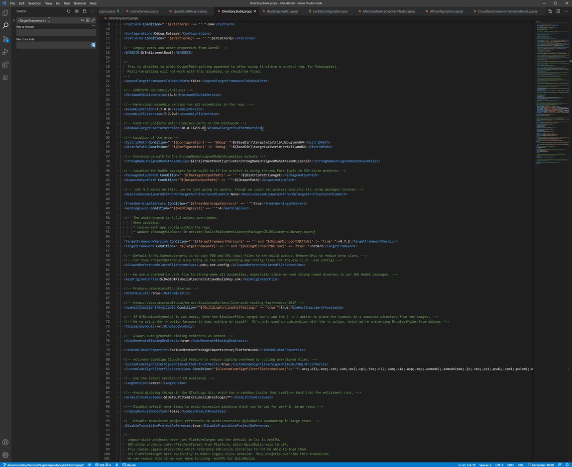The image size is (572, 467).
Task: Toggle Match Whole Word in search box
Action: (88, 20)
